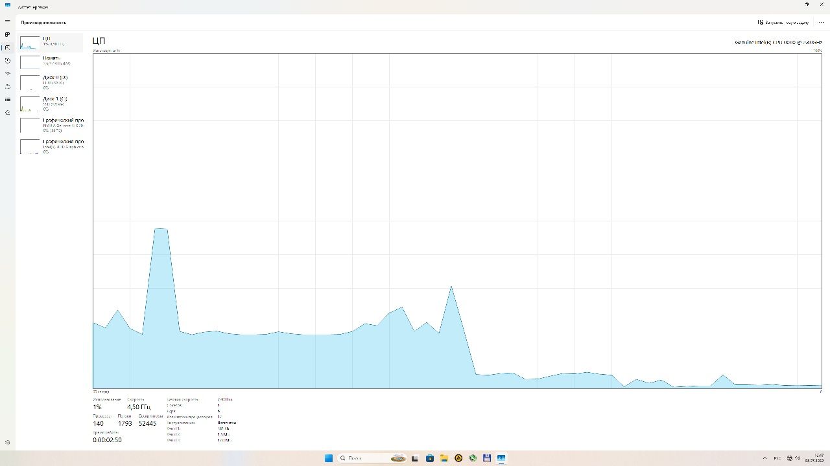This screenshot has width=830, height=466.
Task: Click the large ЦП heading above graph
Action: [99, 41]
